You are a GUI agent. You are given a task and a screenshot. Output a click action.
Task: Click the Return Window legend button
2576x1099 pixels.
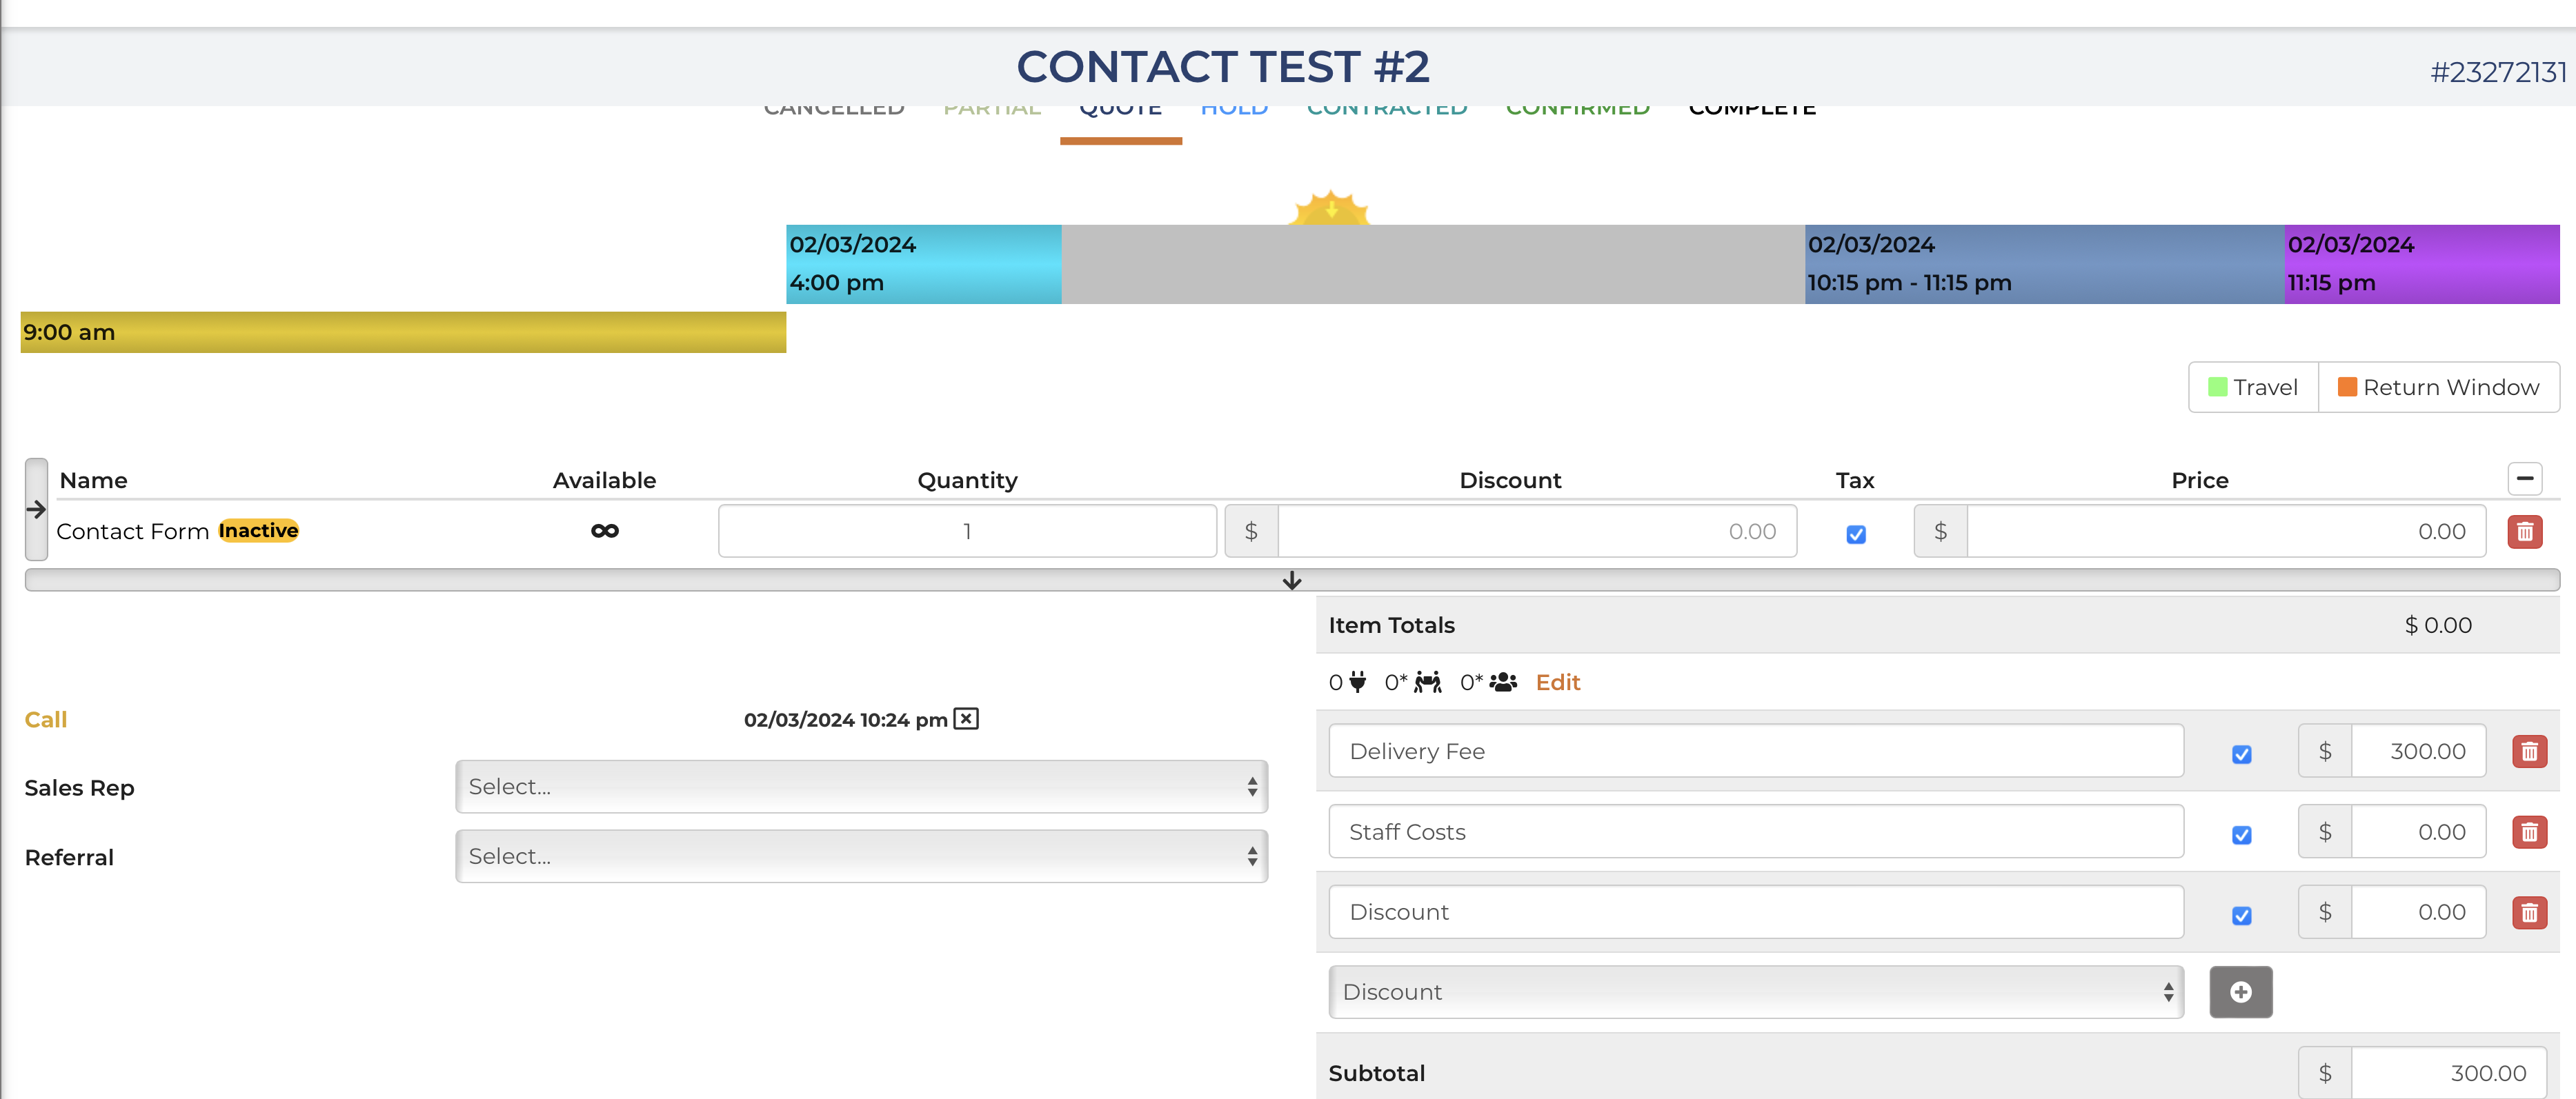(x=2438, y=387)
